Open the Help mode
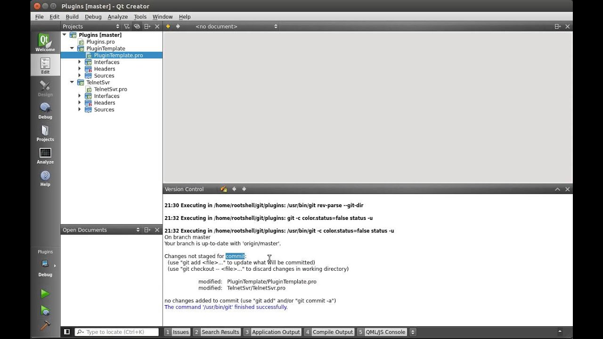The image size is (603, 339). coord(45,178)
